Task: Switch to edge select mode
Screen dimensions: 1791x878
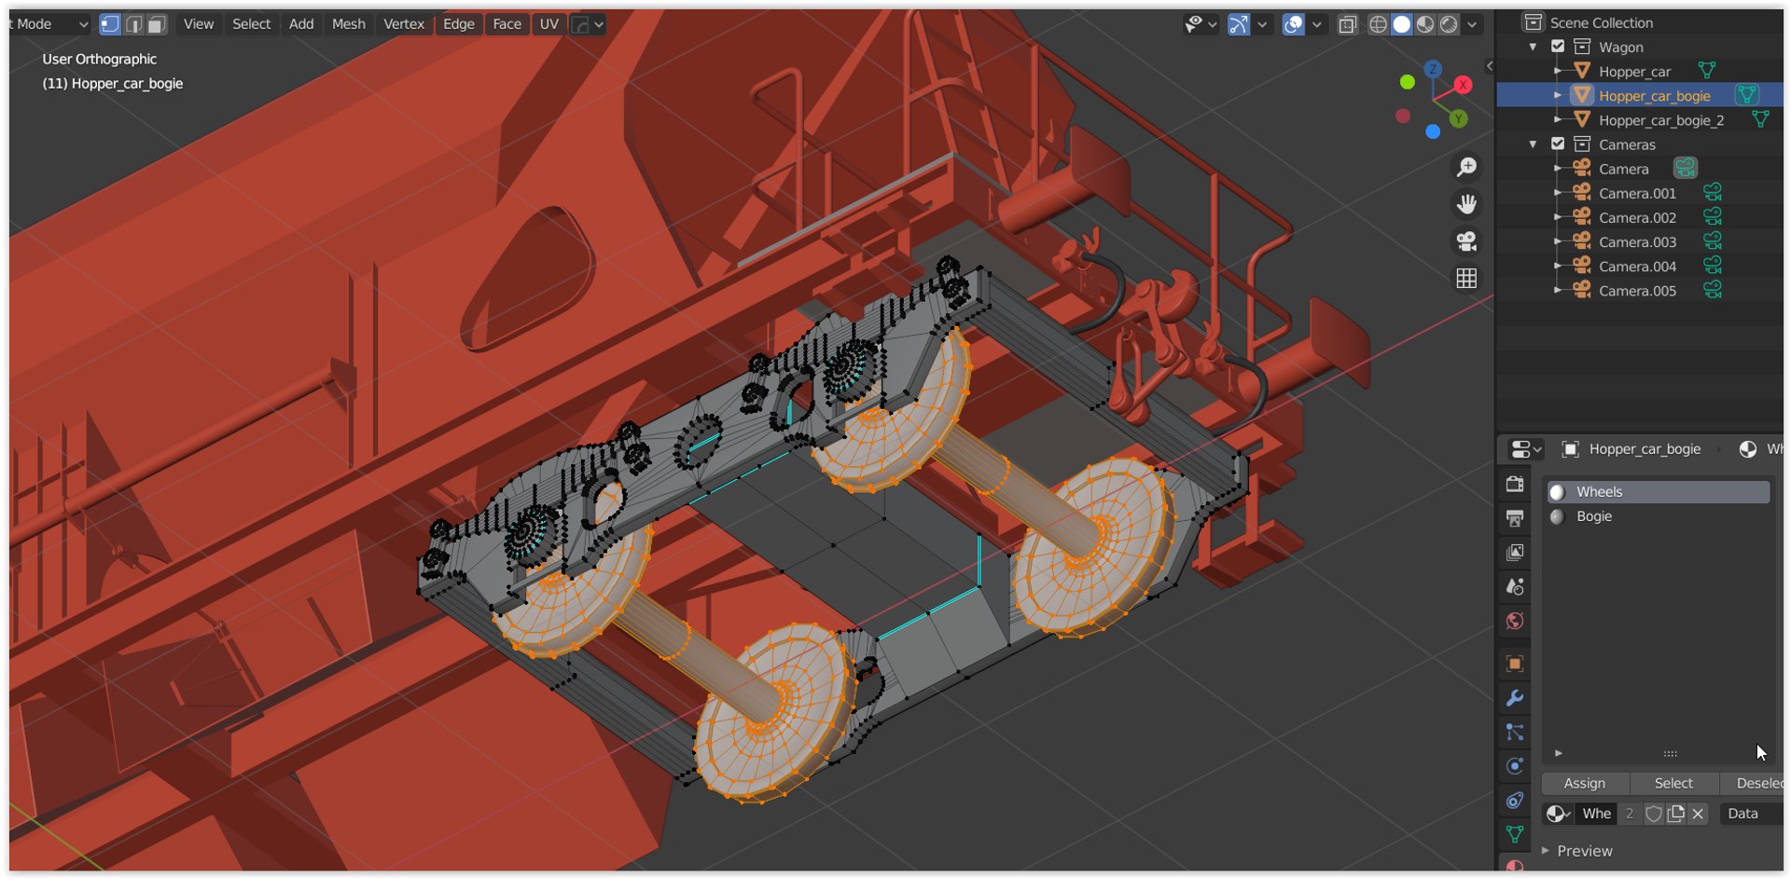Action: point(133,24)
